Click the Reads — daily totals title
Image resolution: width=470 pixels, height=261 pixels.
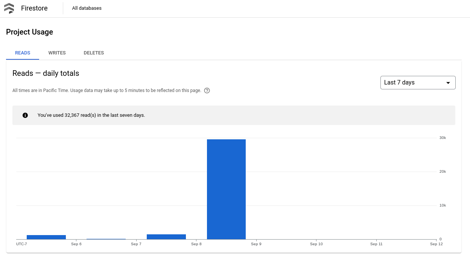click(45, 73)
